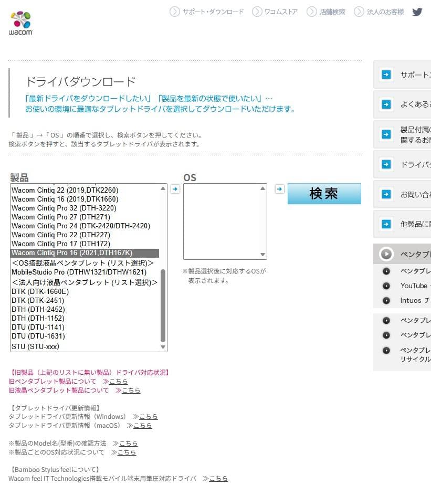This screenshot has width=431, height=485.
Task: Click the arrow icon on the サポート sidebar entry
Action: tap(387, 75)
